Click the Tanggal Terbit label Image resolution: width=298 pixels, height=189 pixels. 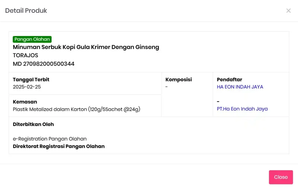pos(31,80)
